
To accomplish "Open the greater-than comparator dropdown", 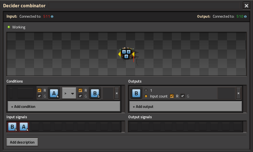I will [x=69, y=93].
